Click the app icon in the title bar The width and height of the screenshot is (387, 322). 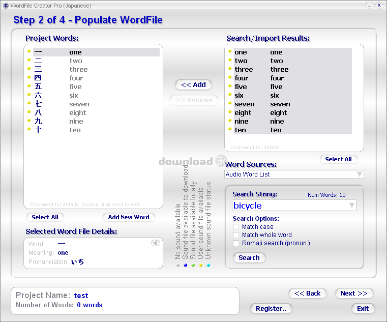click(6, 6)
